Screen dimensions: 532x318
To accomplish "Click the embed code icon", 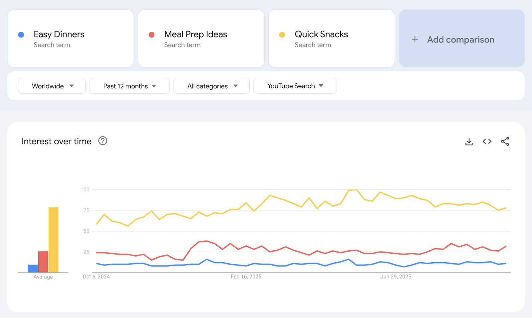I will (x=487, y=141).
